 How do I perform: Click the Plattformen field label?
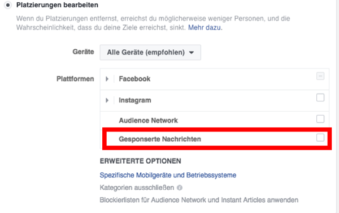pyautogui.click(x=75, y=79)
